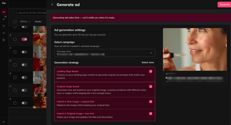Screen dimensions: 231x125
Task: Click the Generate button
Action: pos(224,4)
